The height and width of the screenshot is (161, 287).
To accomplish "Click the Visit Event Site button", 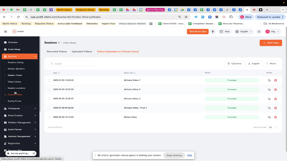I will tap(197, 32).
